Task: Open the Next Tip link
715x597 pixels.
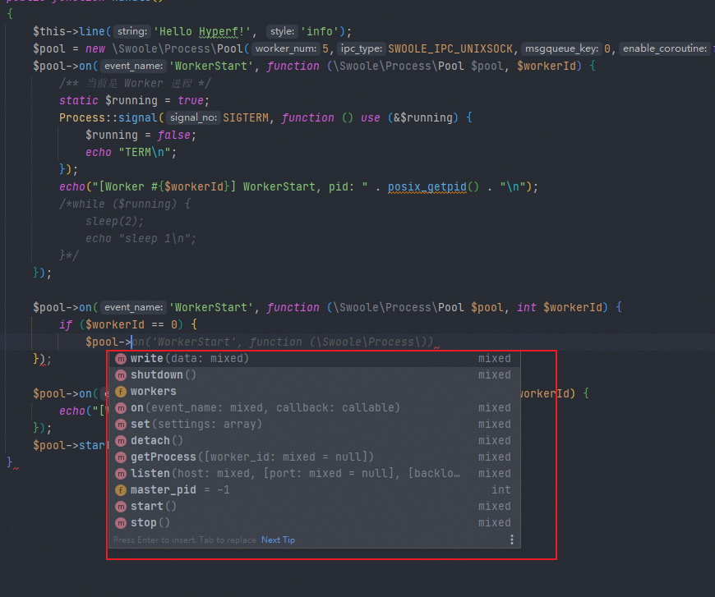Action: [278, 540]
